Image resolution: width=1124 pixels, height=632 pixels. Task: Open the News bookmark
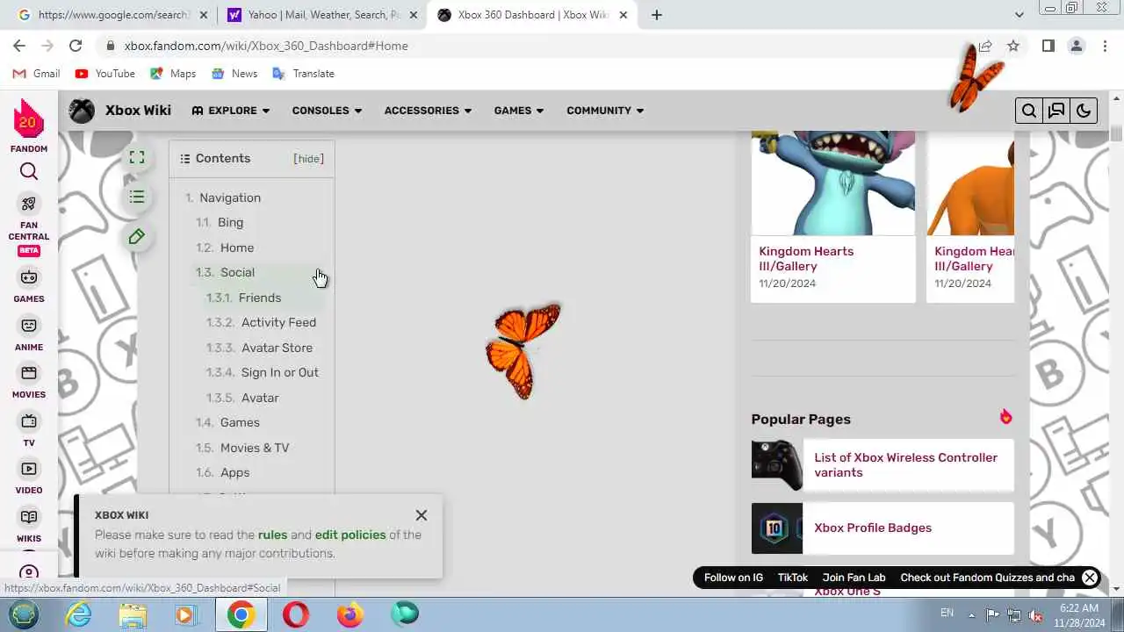pyautogui.click(x=234, y=74)
